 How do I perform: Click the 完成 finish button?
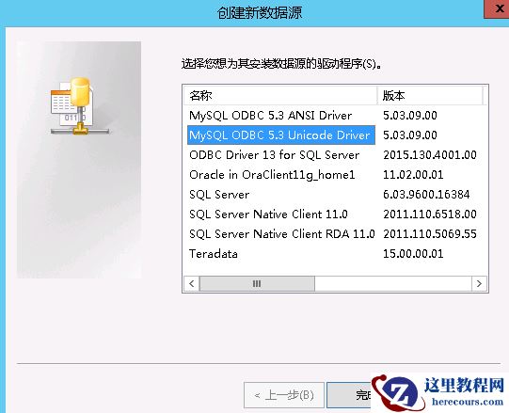(x=349, y=395)
